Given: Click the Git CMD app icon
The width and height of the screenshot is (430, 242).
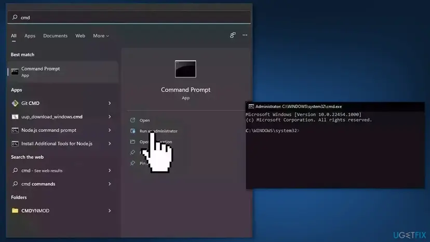Looking at the screenshot, I should [x=15, y=103].
